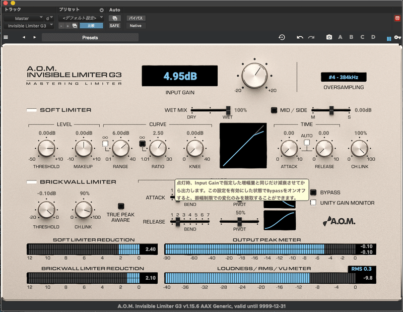Undo last change arrow

pos(300,37)
